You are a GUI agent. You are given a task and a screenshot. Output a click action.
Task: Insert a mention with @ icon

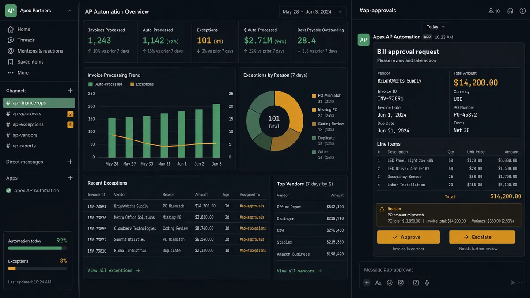pyautogui.click(x=401, y=283)
